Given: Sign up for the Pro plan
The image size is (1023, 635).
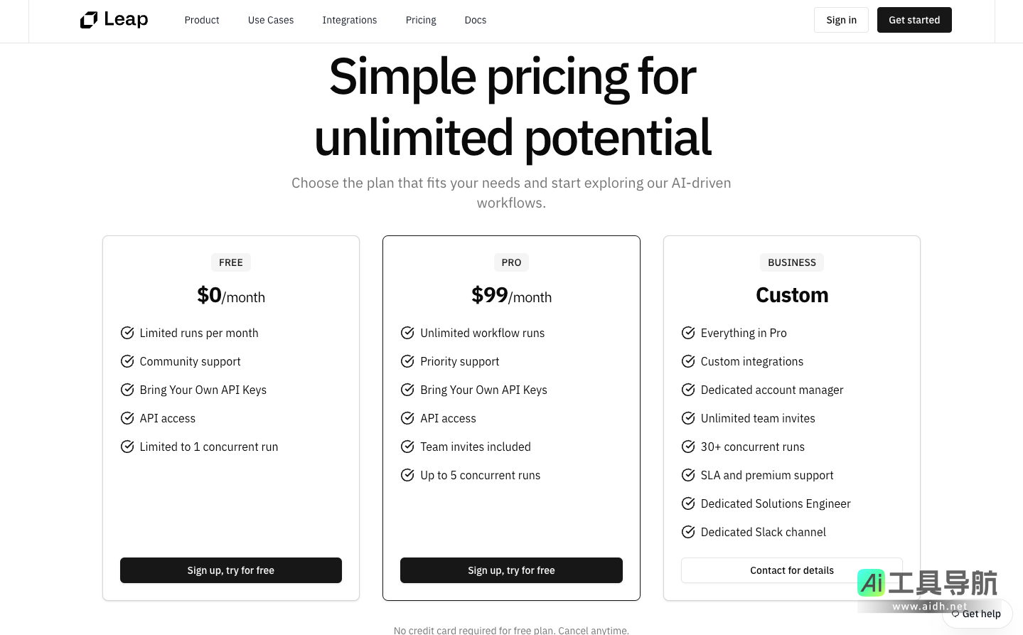Looking at the screenshot, I should [511, 570].
